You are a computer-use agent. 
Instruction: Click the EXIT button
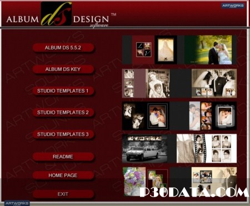pos(63,194)
